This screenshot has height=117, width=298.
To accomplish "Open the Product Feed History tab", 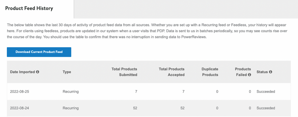I will tap(29, 8).
